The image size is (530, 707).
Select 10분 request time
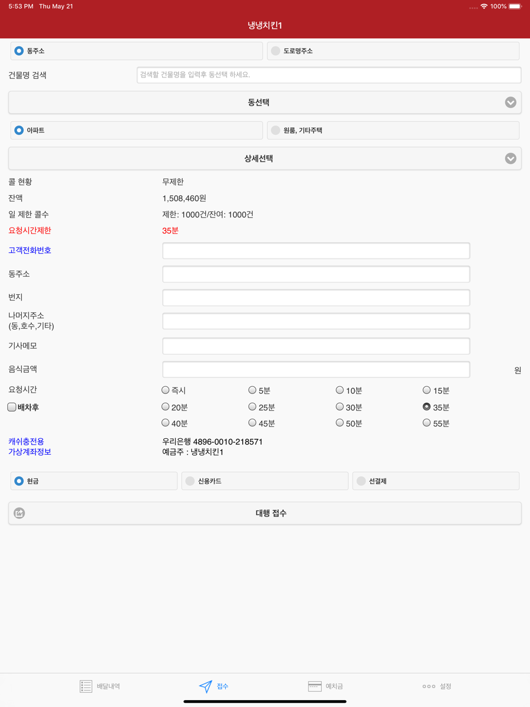pos(340,390)
